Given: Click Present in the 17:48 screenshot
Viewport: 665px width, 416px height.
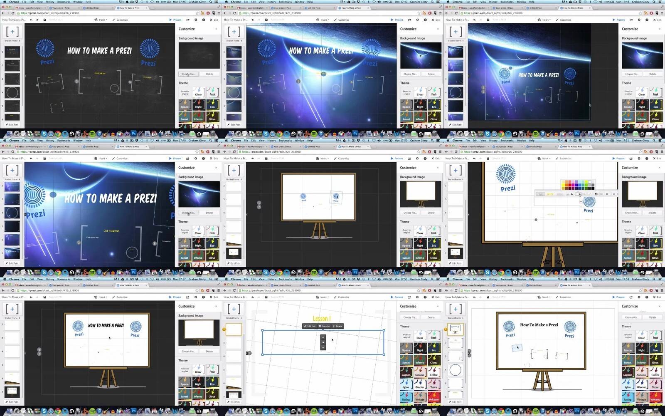Looking at the screenshot, I should [619, 20].
